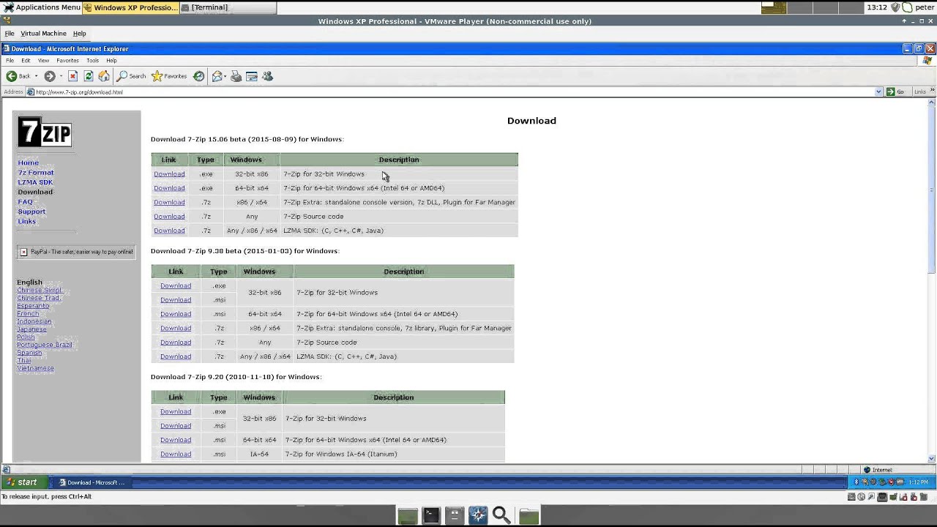Viewport: 937px width, 527px height.
Task: Open the 7z Format sidebar link
Action: 36,173
